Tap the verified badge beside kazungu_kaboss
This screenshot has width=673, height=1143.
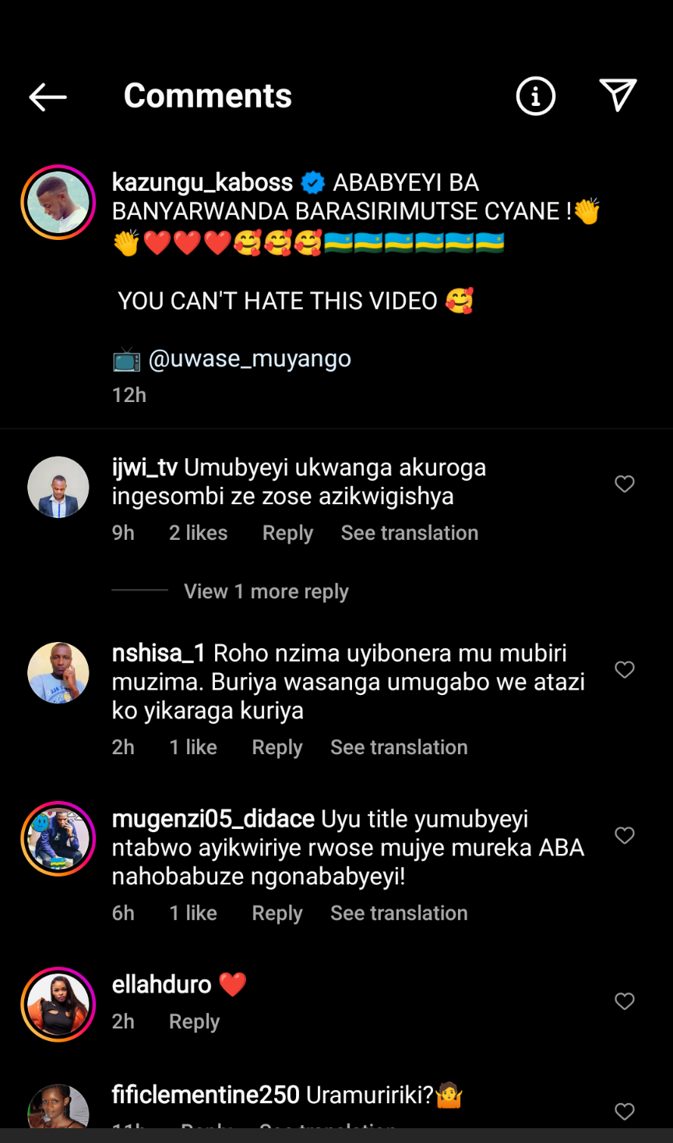tap(313, 183)
